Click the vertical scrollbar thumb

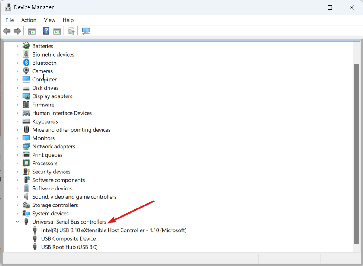356,154
